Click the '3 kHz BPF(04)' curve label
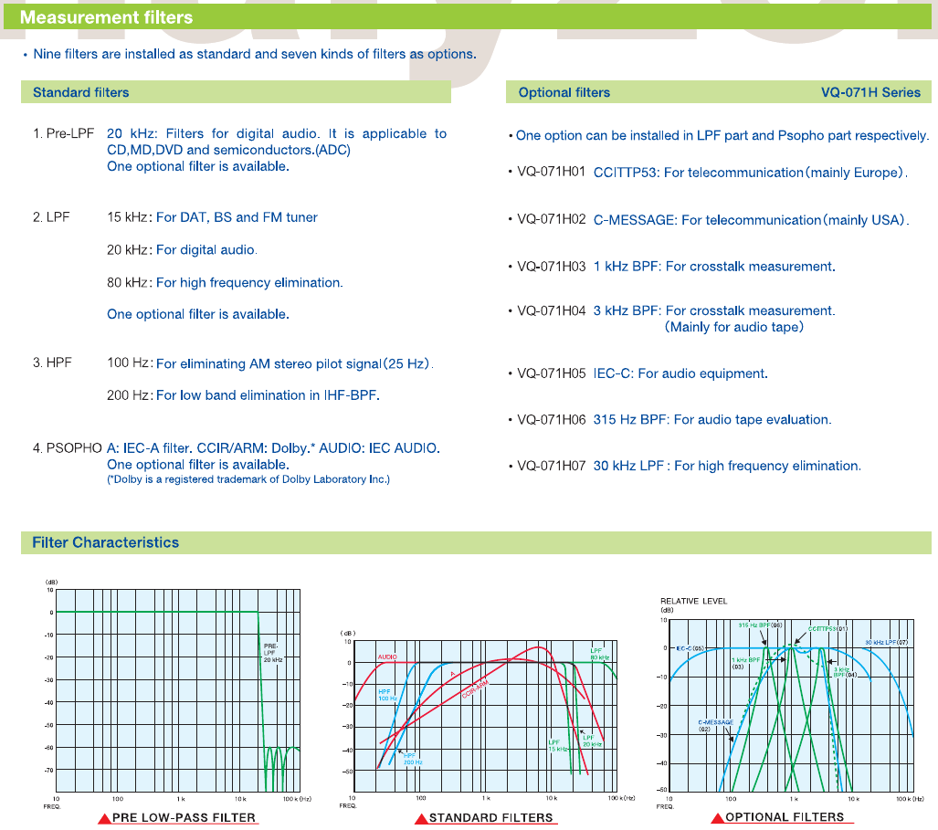Screen dimensions: 938x830 [x=845, y=672]
